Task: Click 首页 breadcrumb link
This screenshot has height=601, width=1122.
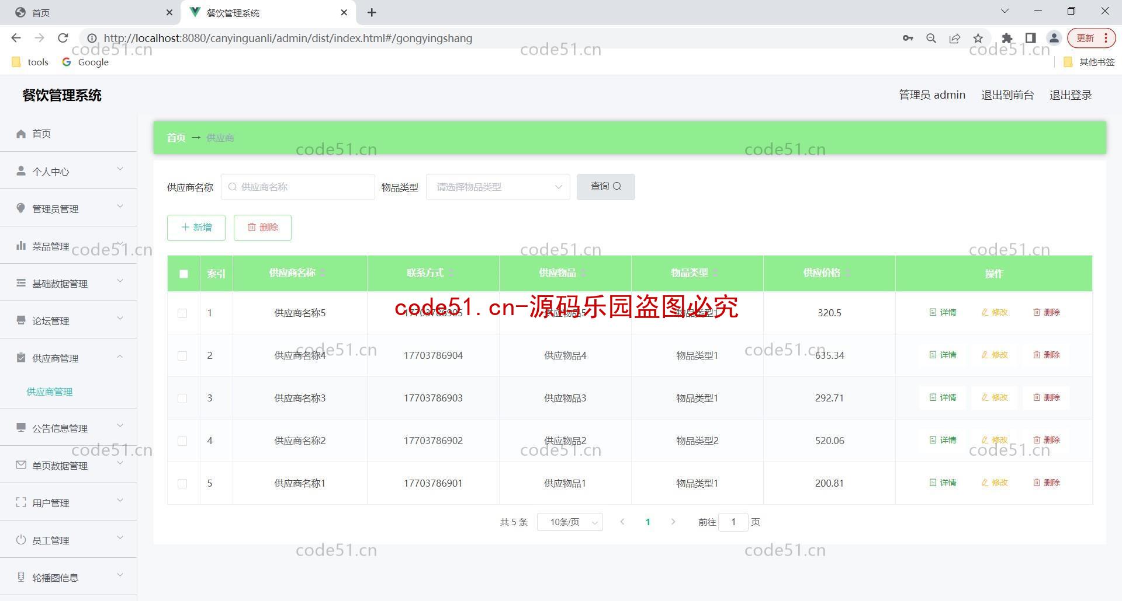Action: [x=176, y=138]
